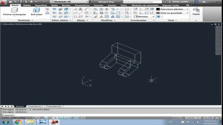Activate the Extrusión tool
The height and width of the screenshot is (125, 223).
[x=36, y=11]
